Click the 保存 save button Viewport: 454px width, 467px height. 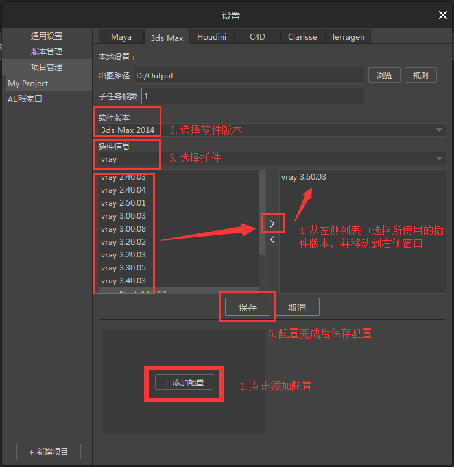[x=248, y=307]
